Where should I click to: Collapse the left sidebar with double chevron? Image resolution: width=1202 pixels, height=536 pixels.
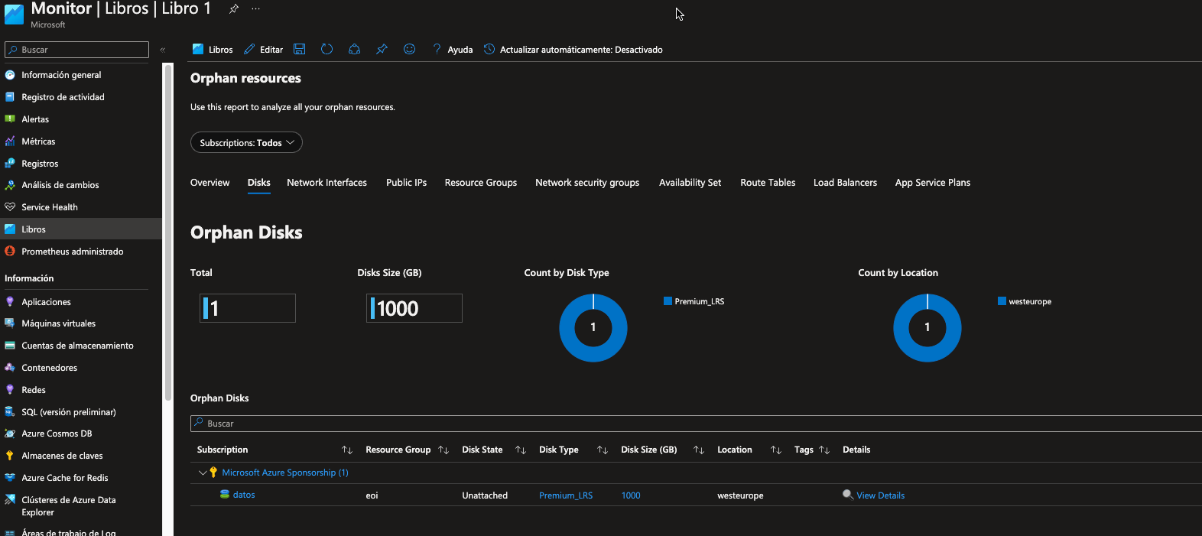(x=162, y=50)
